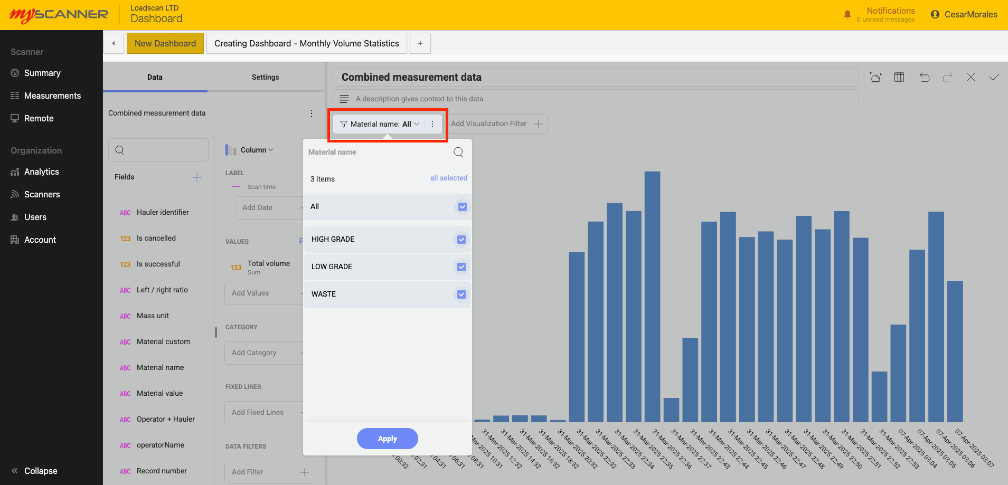The image size is (1008, 485).
Task: Open the Add Values dropdown
Action: [x=264, y=293]
